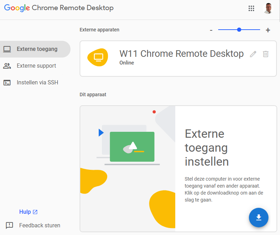Increase device size with the plus button
This screenshot has height=235, width=280.
tap(268, 30)
